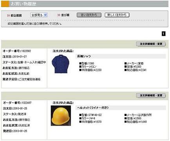Image resolution: width=170 pixels, height=141 pixels.
Task: Select color カラー:W-8 text
Action: 87,118
